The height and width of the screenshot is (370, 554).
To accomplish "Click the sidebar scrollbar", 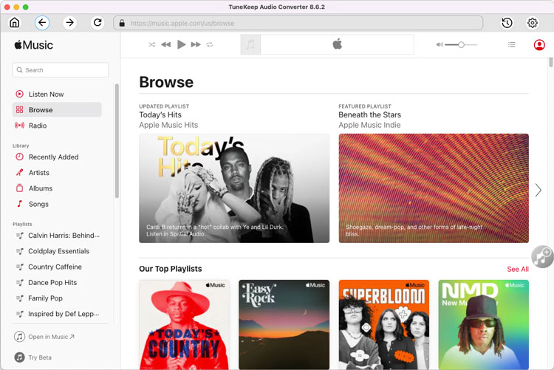I will [117, 140].
